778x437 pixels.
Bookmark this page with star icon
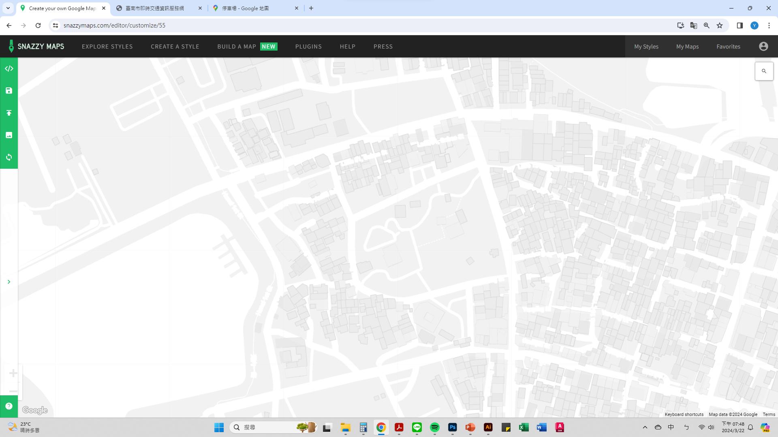720,25
